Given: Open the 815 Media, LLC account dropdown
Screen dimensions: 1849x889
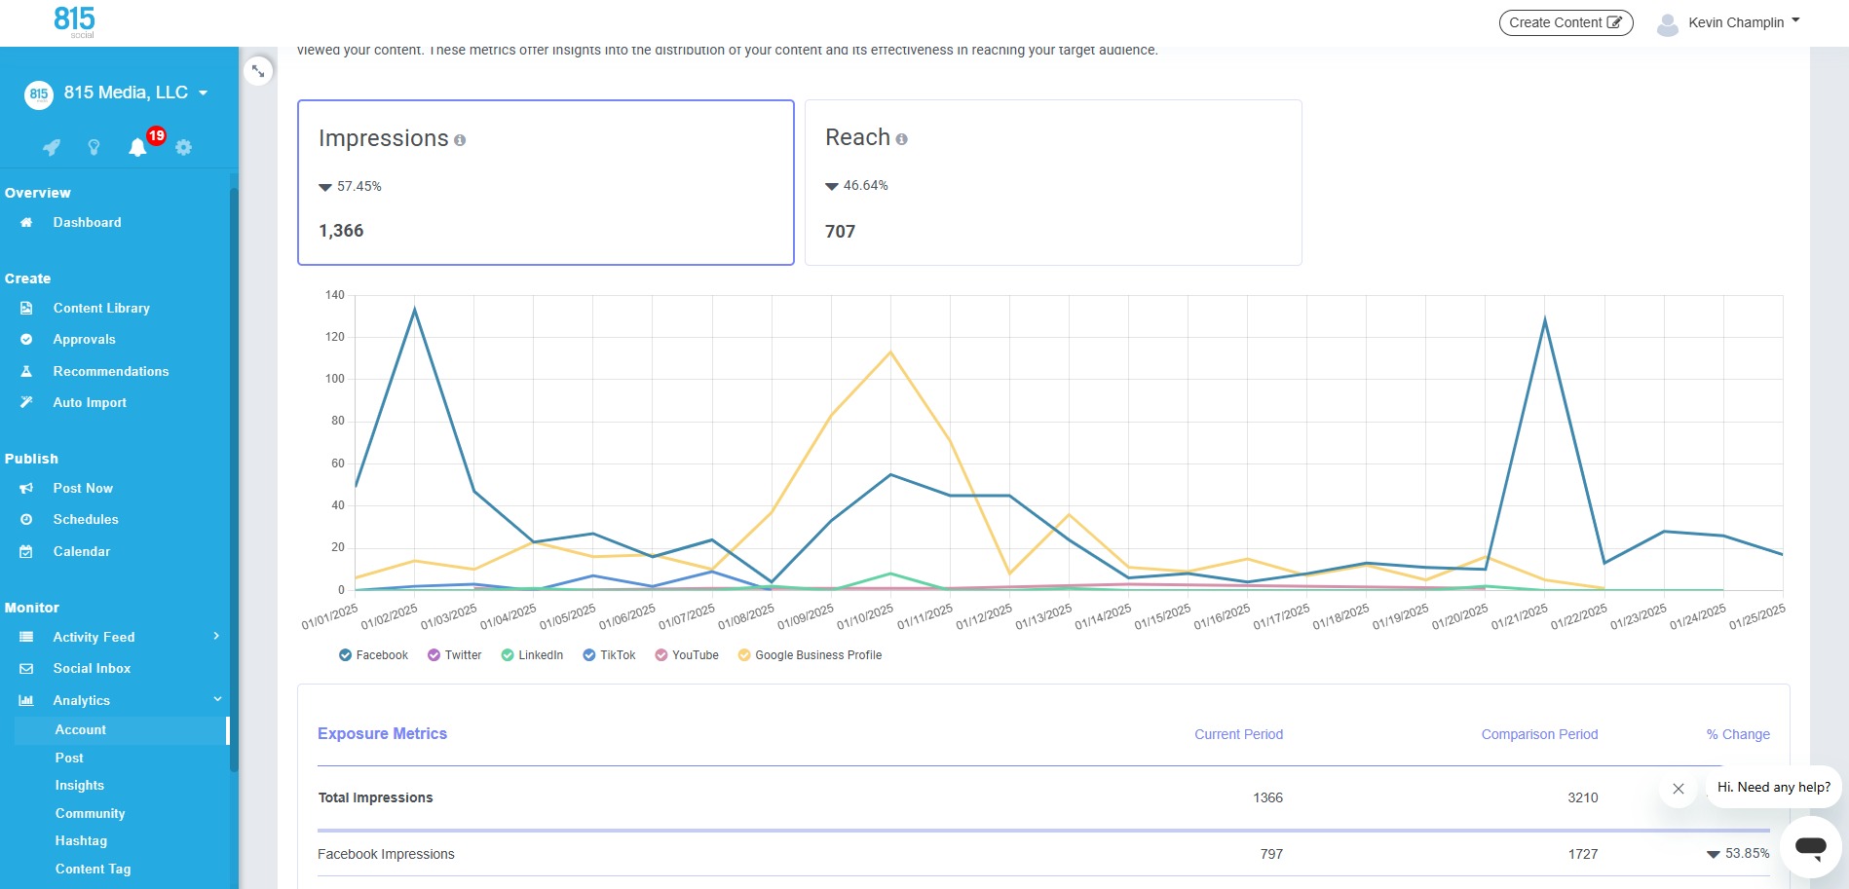Looking at the screenshot, I should point(135,93).
